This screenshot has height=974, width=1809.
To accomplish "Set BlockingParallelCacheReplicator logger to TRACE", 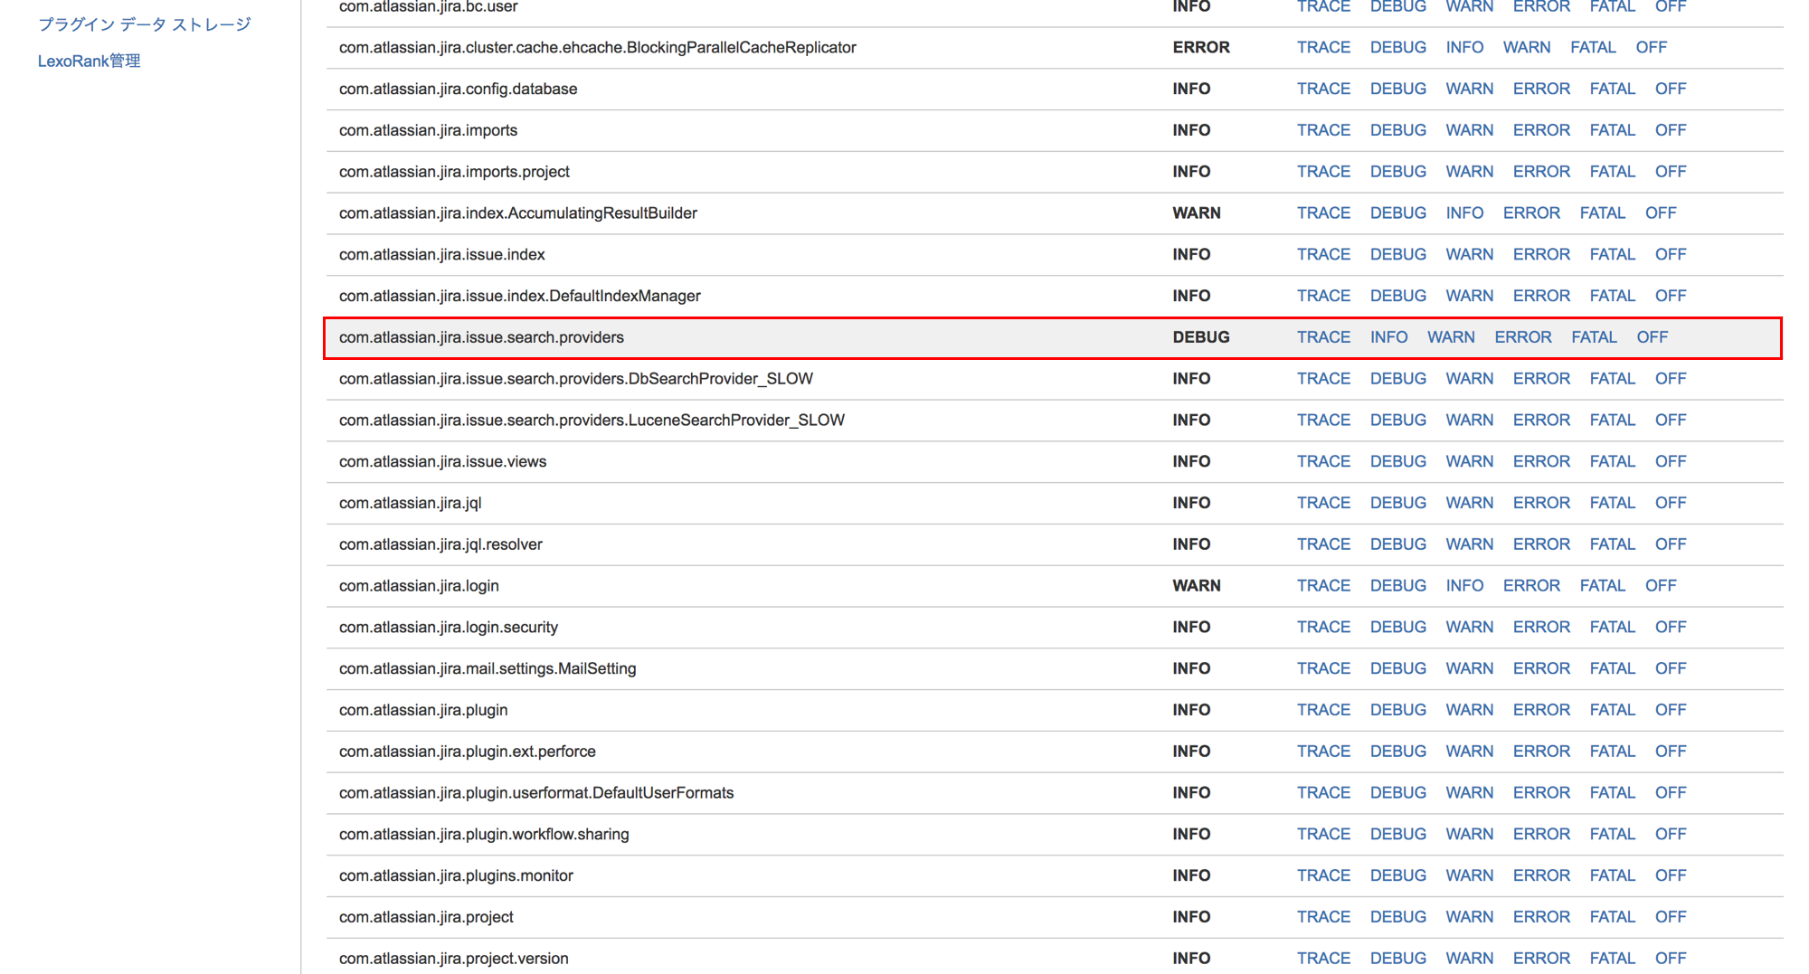I will point(1323,47).
